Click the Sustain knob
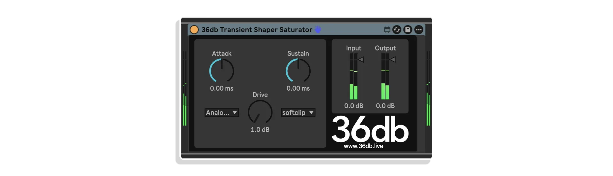Image resolution: width=613 pixels, height=176 pixels. tap(298, 71)
